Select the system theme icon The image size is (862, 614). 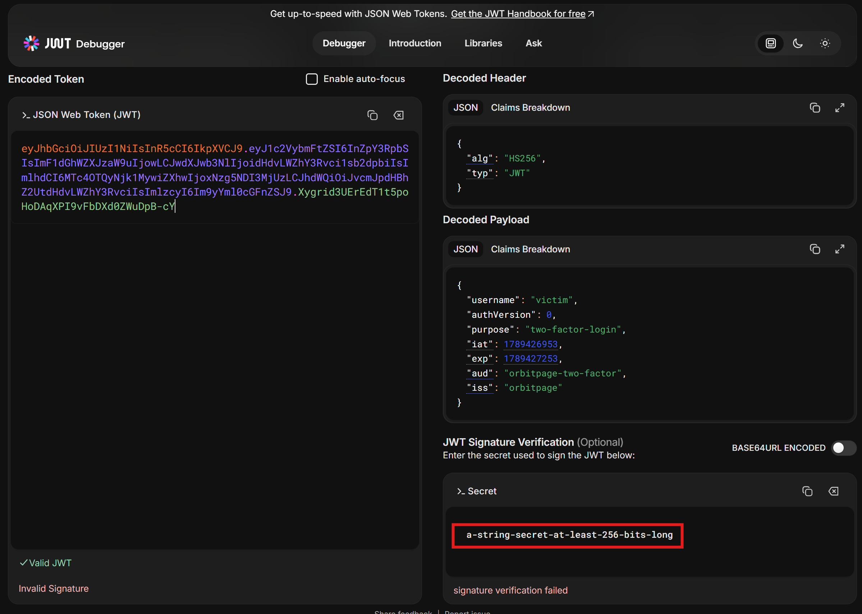coord(770,43)
